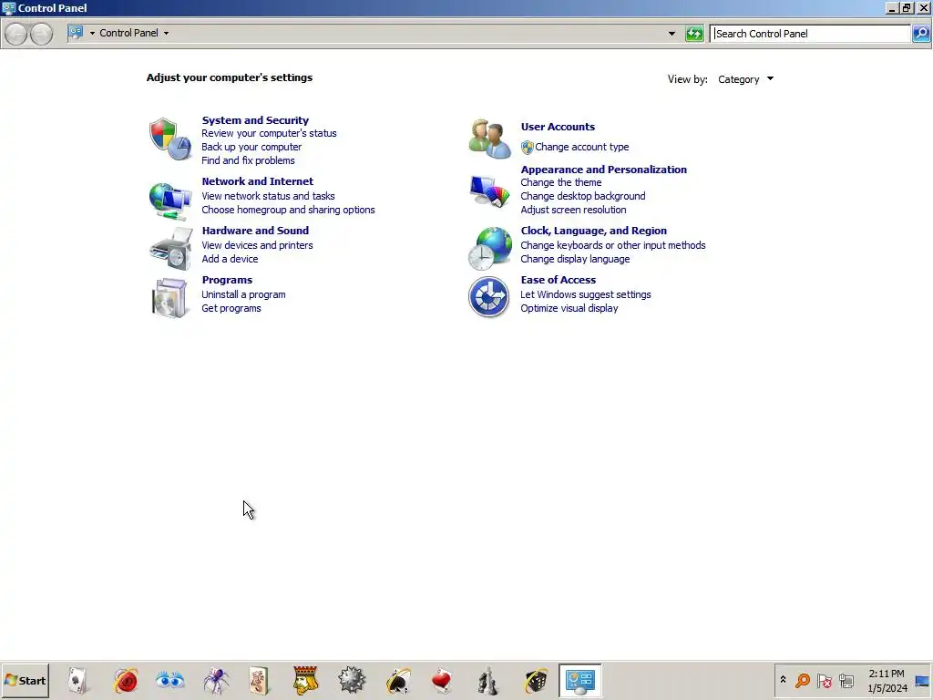The height and width of the screenshot is (700, 933).
Task: Click the User Accounts people icon
Action: tap(489, 139)
